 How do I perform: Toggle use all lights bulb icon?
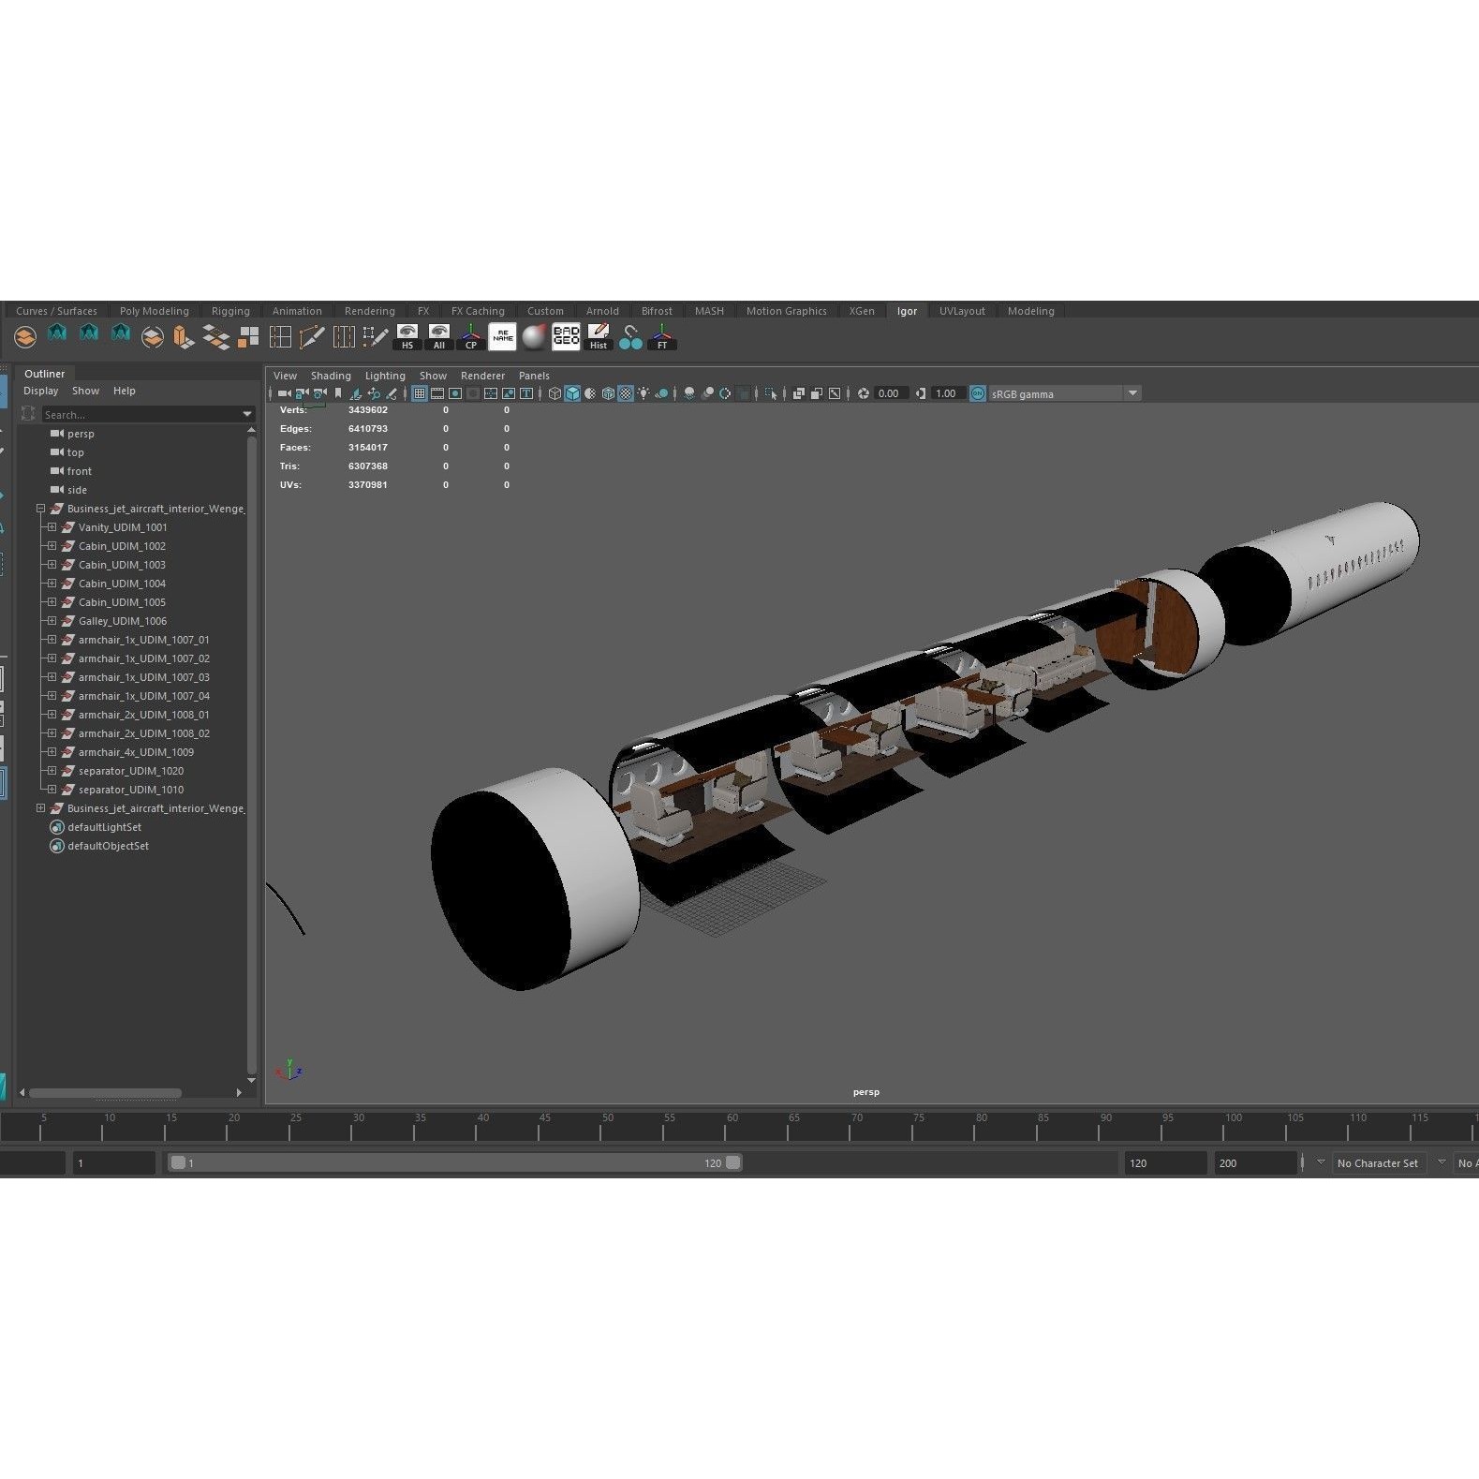click(643, 393)
